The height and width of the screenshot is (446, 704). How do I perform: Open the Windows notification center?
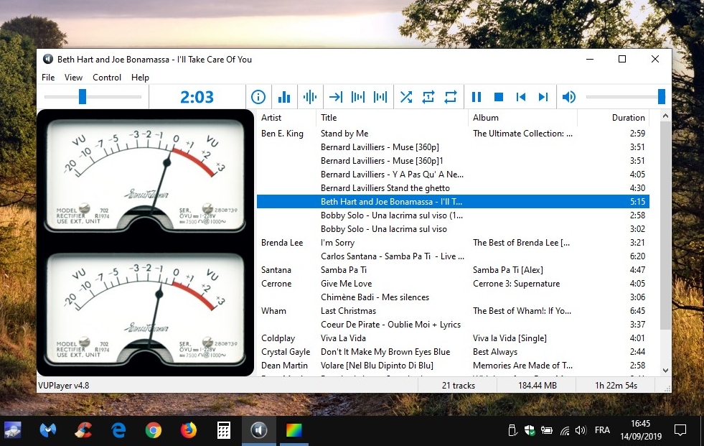coord(680,430)
